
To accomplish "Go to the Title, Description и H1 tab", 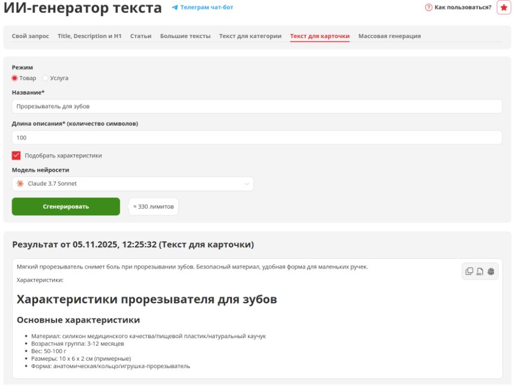I will click(90, 36).
